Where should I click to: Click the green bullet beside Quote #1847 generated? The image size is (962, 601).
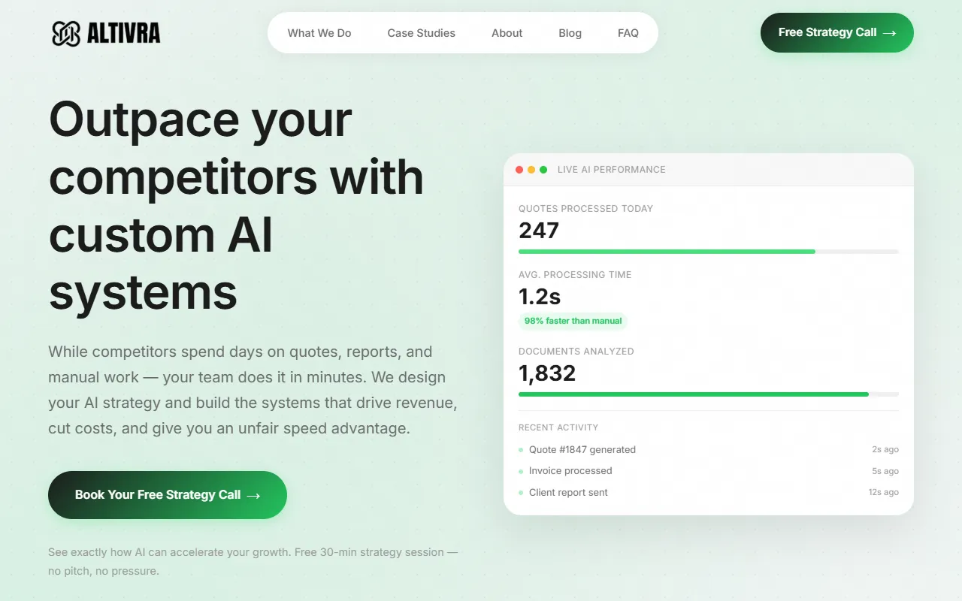point(521,449)
